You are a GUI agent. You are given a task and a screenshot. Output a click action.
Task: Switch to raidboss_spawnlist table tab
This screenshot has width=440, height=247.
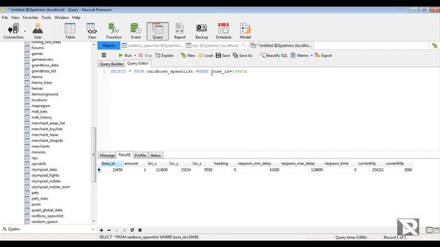tap(153, 45)
